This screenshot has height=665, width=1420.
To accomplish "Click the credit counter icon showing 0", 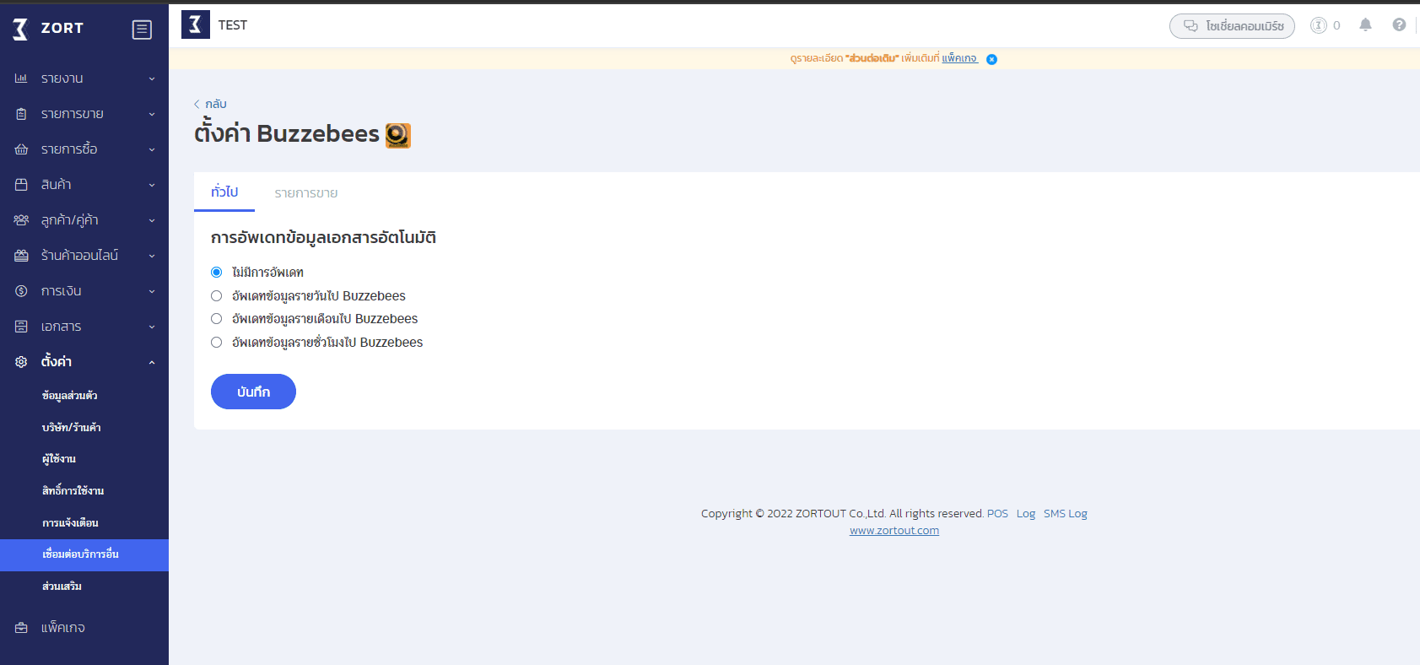I will click(x=1318, y=25).
